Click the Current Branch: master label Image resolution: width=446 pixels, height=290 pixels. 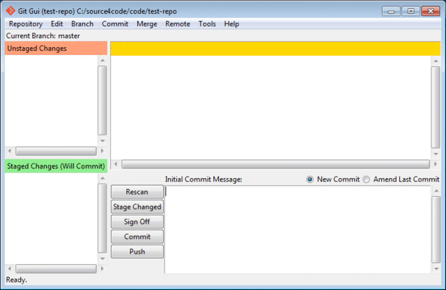click(x=43, y=35)
